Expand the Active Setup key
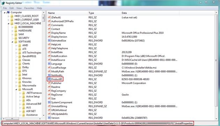This screenshot has height=126, width=220. pyautogui.click(x=20, y=97)
